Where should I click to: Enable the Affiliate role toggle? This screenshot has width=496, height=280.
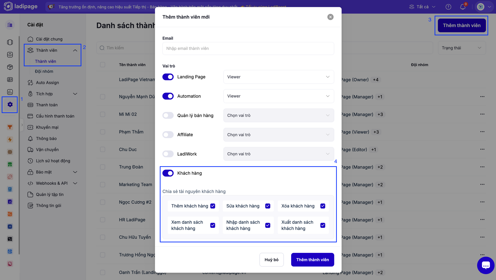tap(168, 135)
